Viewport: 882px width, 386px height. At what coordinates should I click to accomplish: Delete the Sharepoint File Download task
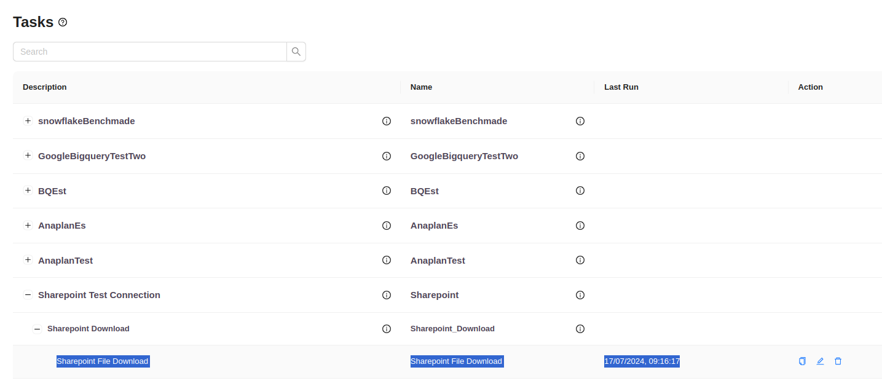pos(838,361)
